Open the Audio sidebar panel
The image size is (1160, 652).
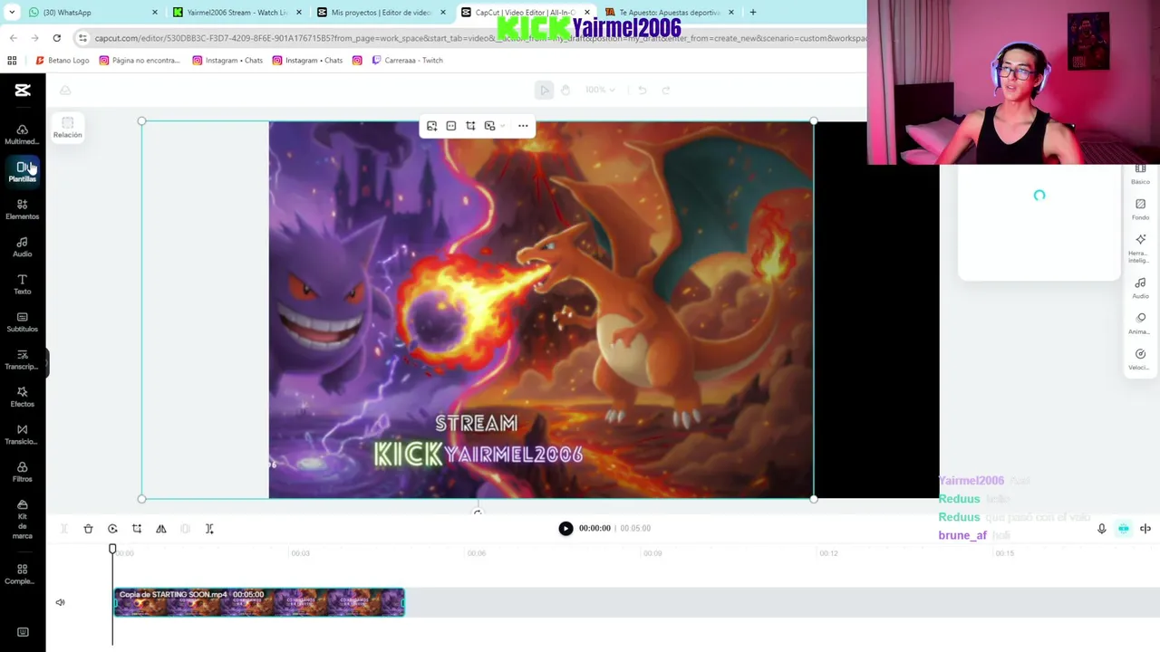tap(22, 246)
